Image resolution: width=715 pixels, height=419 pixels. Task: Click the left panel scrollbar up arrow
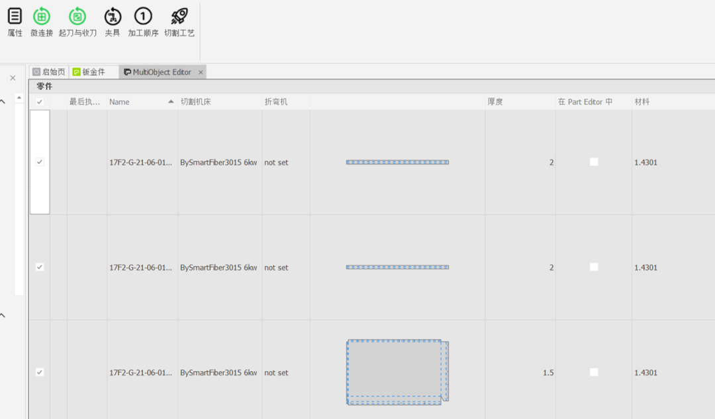[x=19, y=98]
